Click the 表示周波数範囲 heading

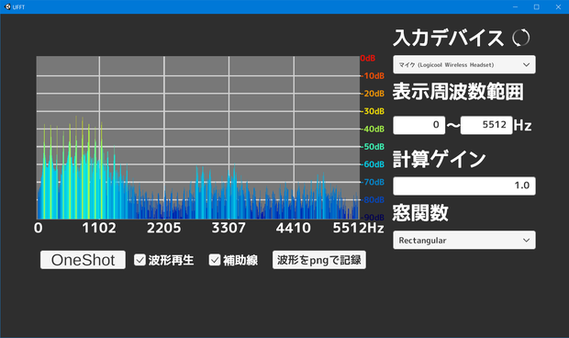[x=458, y=92]
